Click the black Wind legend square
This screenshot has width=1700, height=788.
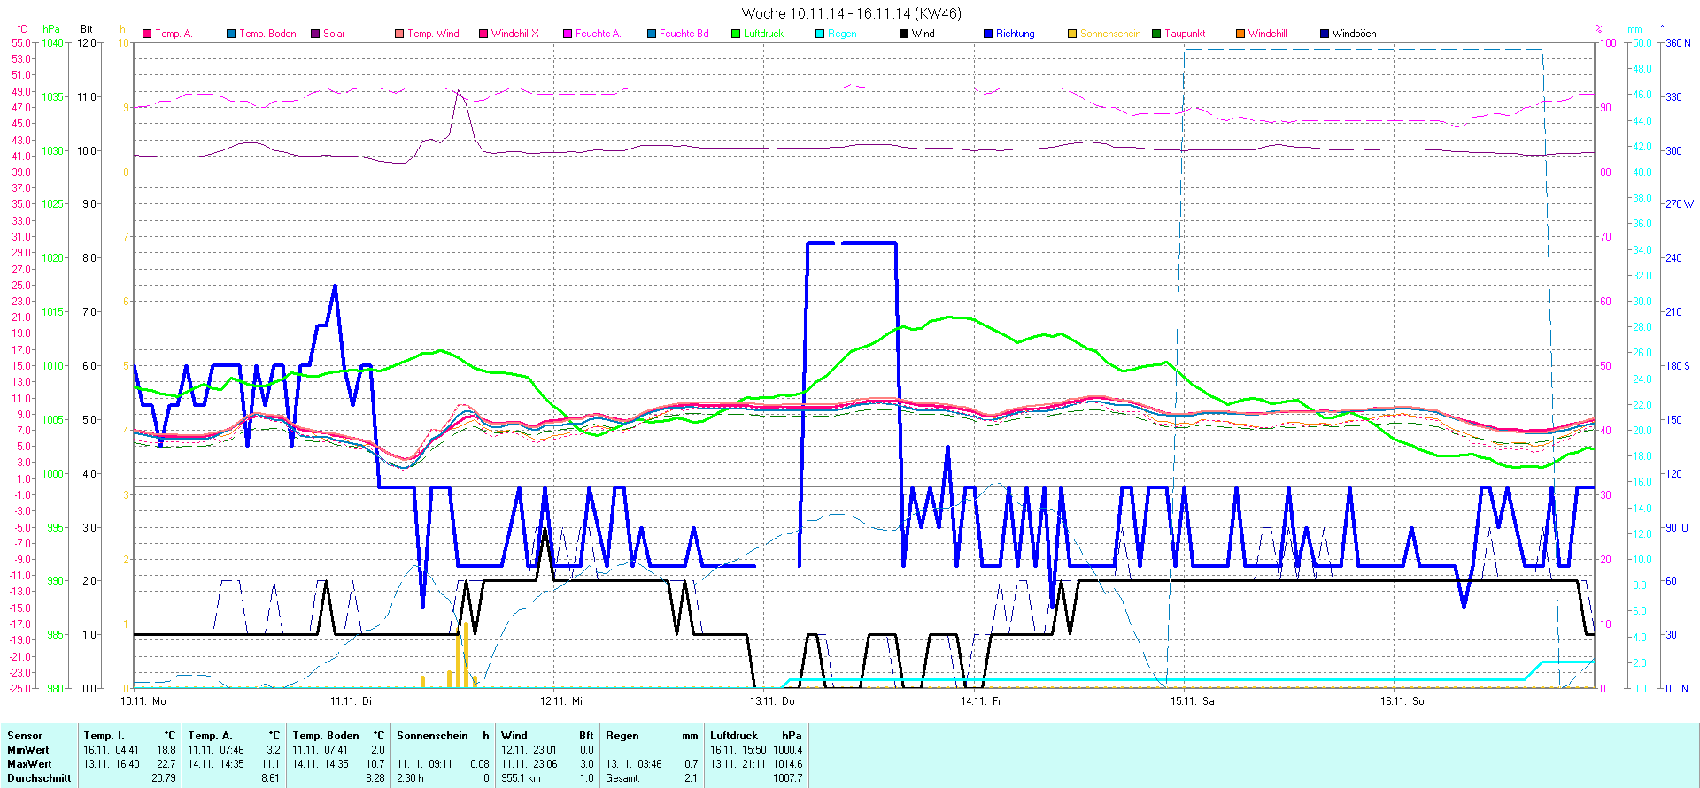(x=904, y=34)
